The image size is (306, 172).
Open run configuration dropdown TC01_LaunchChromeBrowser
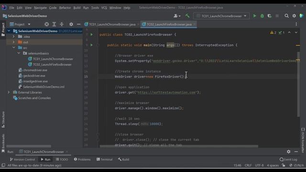[x=221, y=16]
